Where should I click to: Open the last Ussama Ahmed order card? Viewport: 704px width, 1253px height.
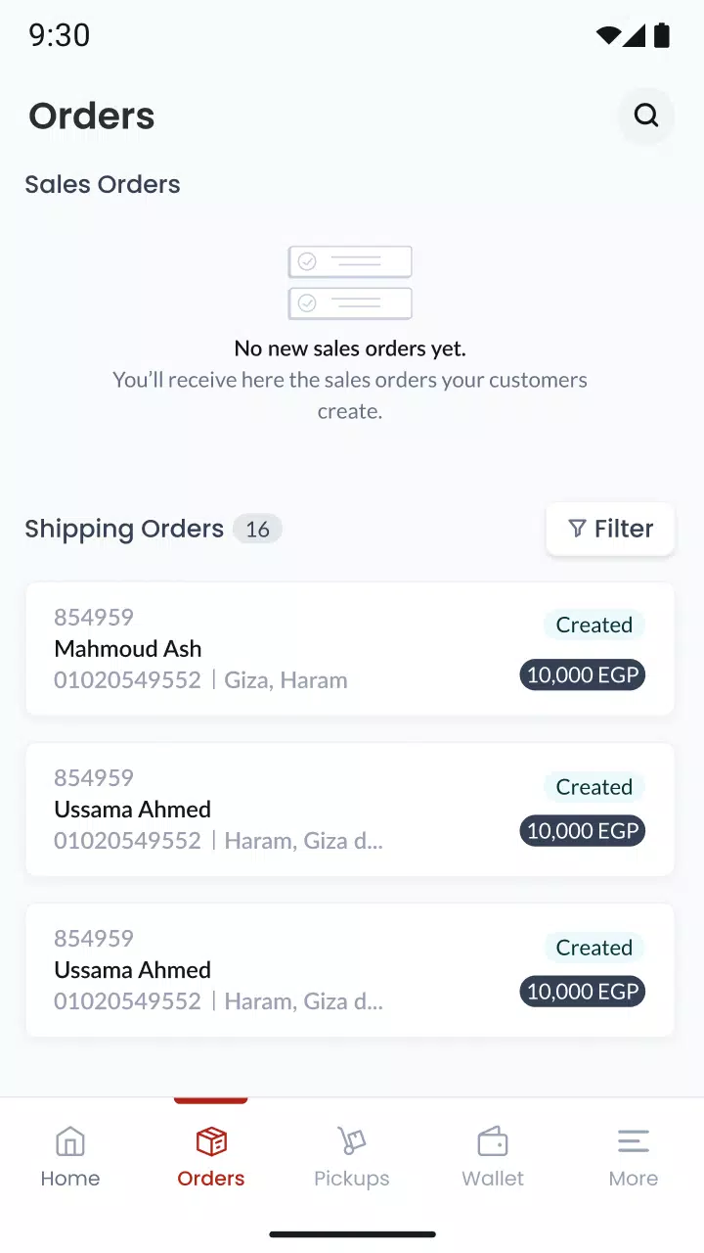click(350, 970)
